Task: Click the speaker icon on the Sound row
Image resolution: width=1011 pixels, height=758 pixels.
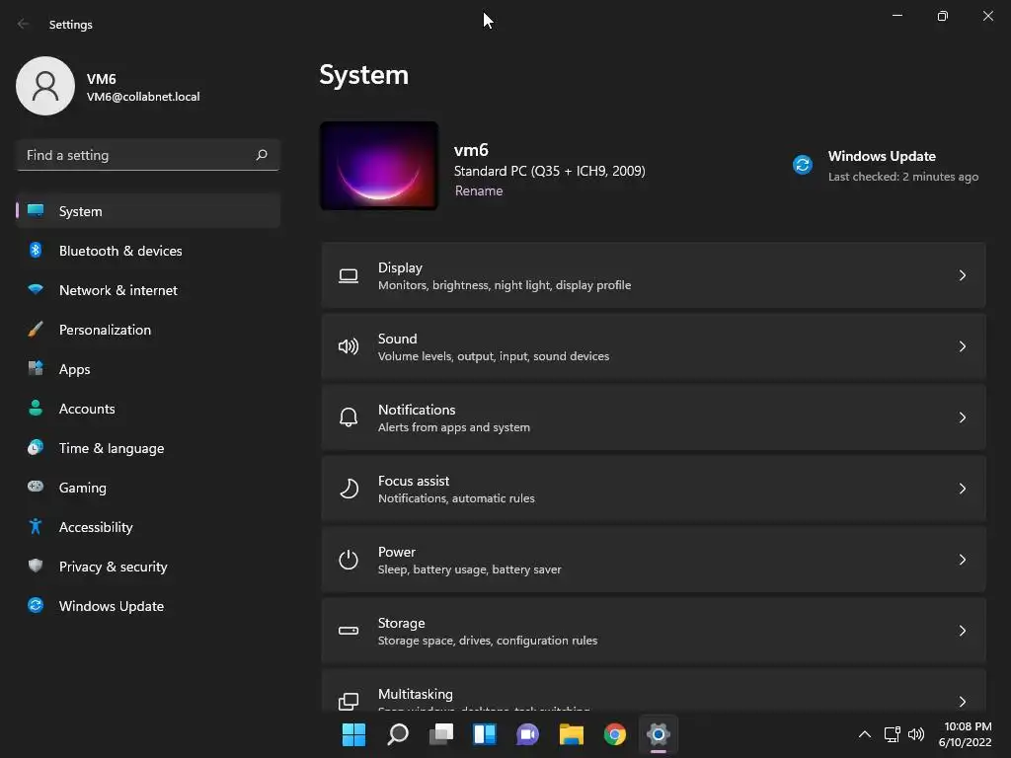Action: coord(349,346)
